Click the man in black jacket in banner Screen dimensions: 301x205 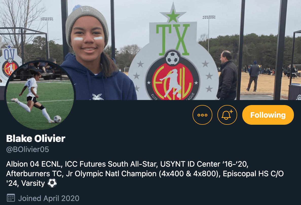[227, 75]
